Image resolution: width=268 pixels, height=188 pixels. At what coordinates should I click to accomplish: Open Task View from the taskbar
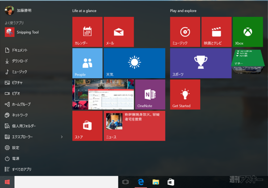(x=126, y=182)
